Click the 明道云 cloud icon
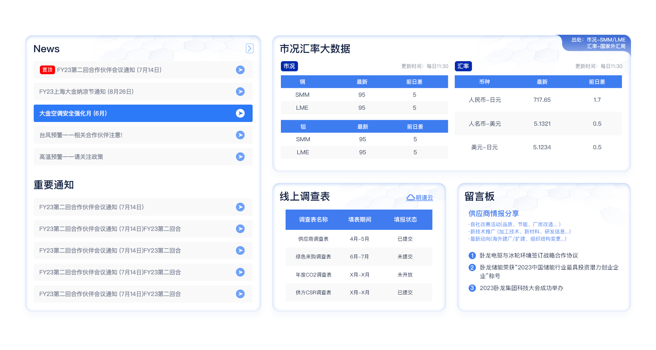 [x=410, y=198]
